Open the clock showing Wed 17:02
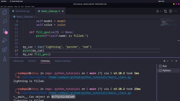 161,1
